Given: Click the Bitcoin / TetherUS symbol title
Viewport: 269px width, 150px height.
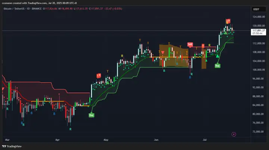Looking at the screenshot, I should (15, 9).
